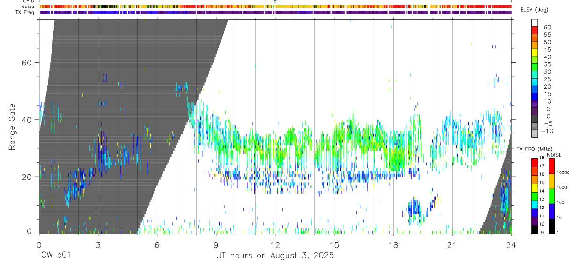Click the '30' label on ELEV scale
This screenshot has height=265, width=575.
(x=547, y=72)
